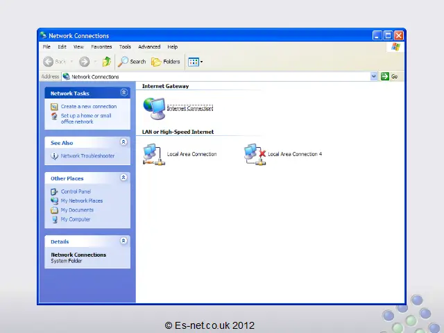Open the Edit menu
Image resolution: width=444 pixels, height=333 pixels.
(62, 46)
